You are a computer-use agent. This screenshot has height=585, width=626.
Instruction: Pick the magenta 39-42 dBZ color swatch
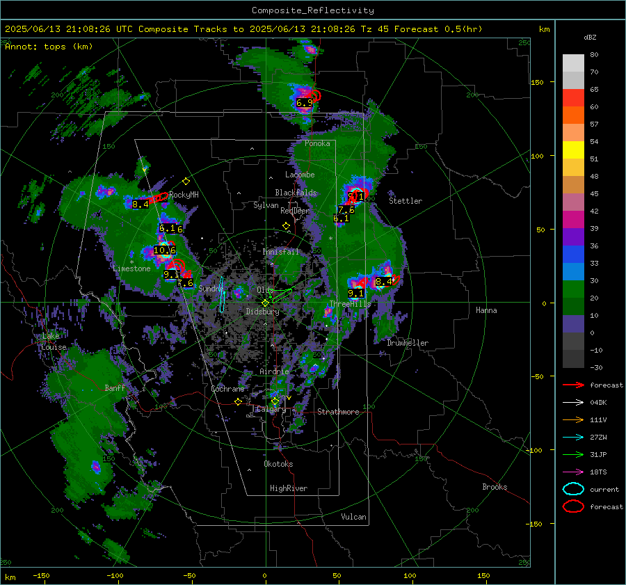pyautogui.click(x=573, y=220)
